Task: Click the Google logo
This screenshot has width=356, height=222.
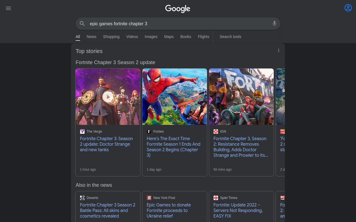Action: point(178,9)
